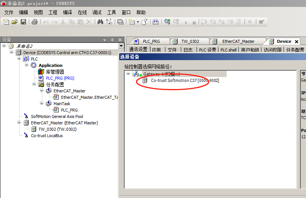306x198 pixels.
Task: Open the 文件 menu
Action: (x=9, y=12)
